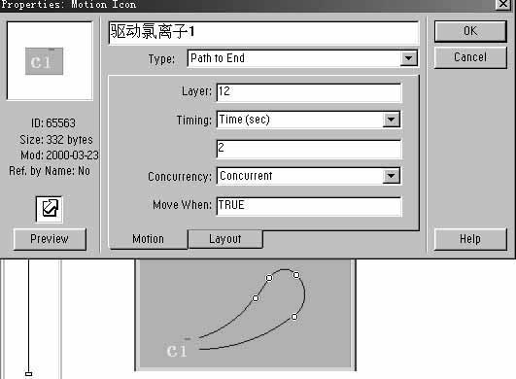
Task: Select the topmost path point on curve
Action: tap(296, 275)
